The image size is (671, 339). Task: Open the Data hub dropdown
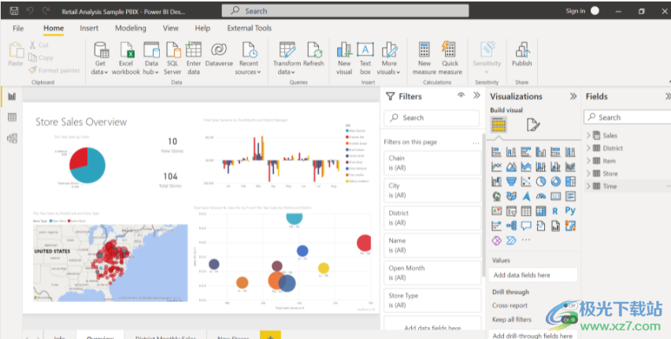(x=151, y=59)
